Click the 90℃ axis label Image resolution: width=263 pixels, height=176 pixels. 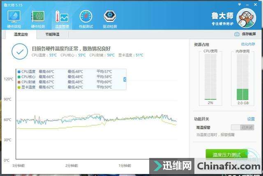click(8, 99)
